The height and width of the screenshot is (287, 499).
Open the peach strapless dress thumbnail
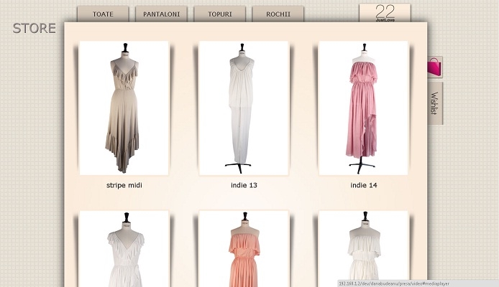[x=244, y=248]
